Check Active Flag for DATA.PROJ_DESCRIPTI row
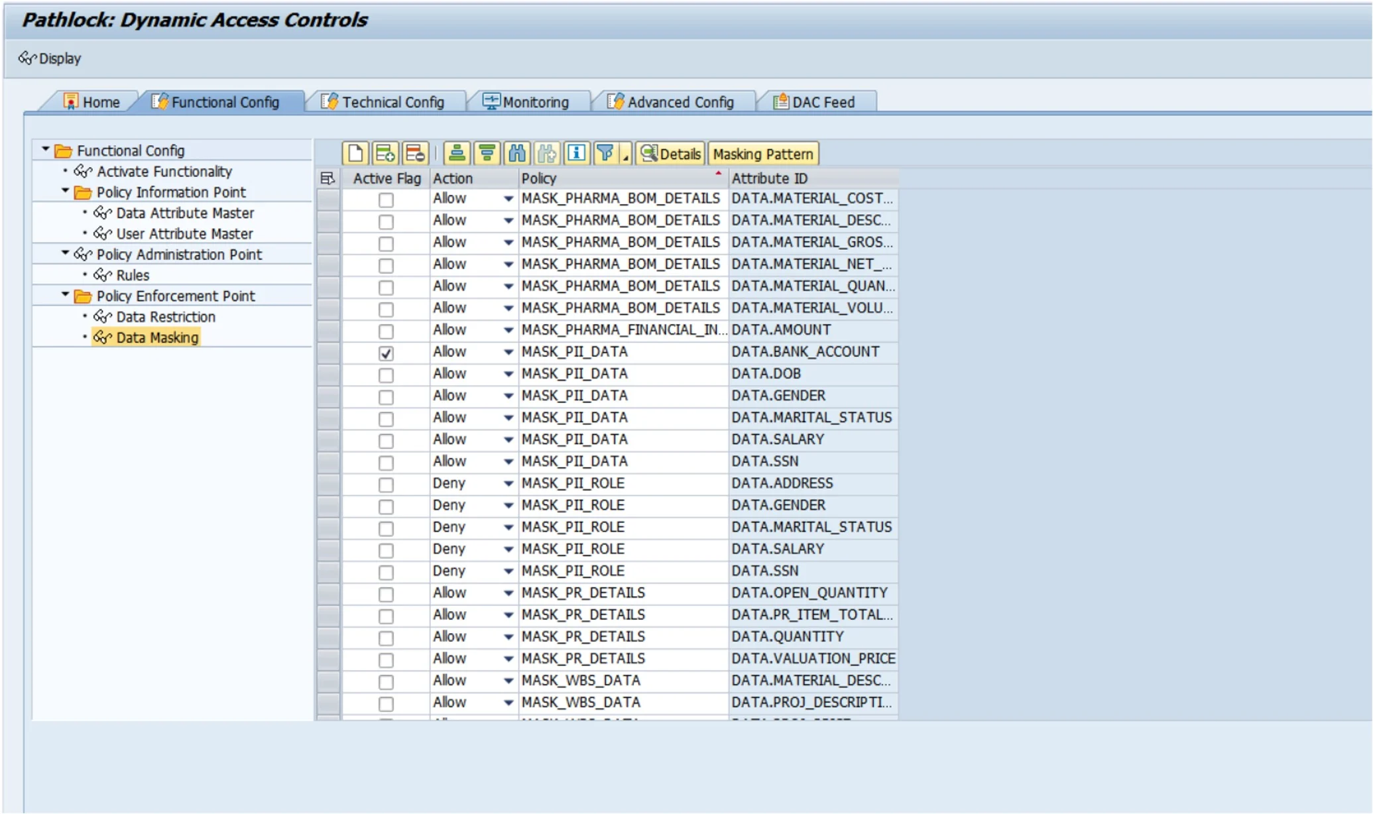 (x=386, y=703)
